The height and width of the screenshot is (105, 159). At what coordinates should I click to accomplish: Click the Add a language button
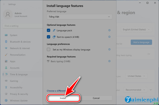(x=141, y=42)
